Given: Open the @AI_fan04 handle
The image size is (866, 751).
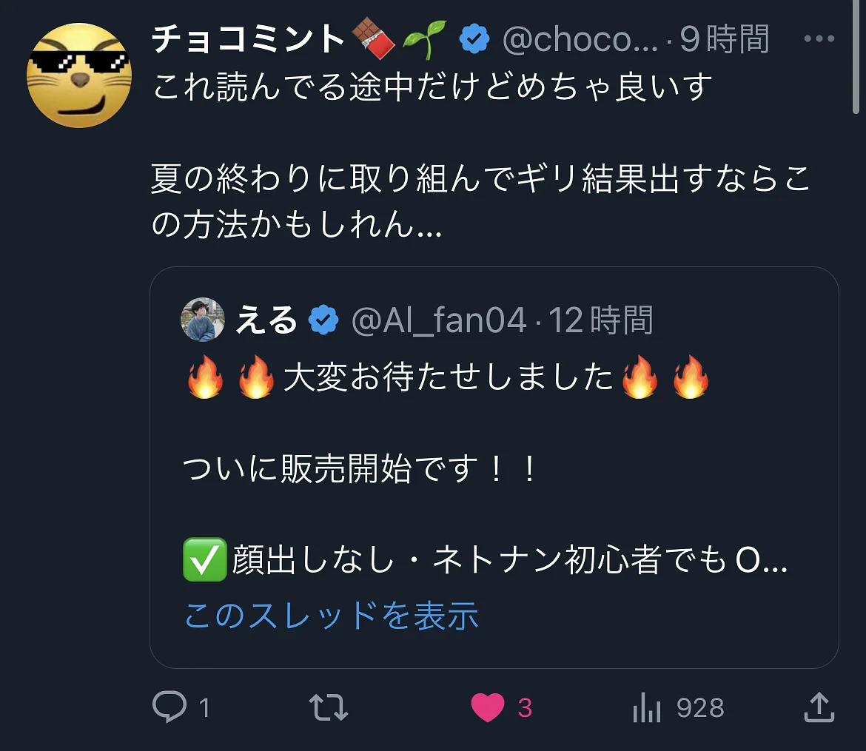Looking at the screenshot, I should 439,320.
